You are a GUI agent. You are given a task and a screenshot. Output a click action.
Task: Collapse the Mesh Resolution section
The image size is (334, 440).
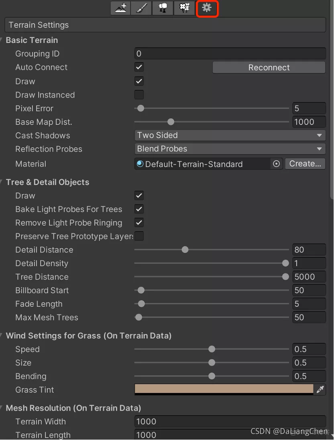coord(1,408)
